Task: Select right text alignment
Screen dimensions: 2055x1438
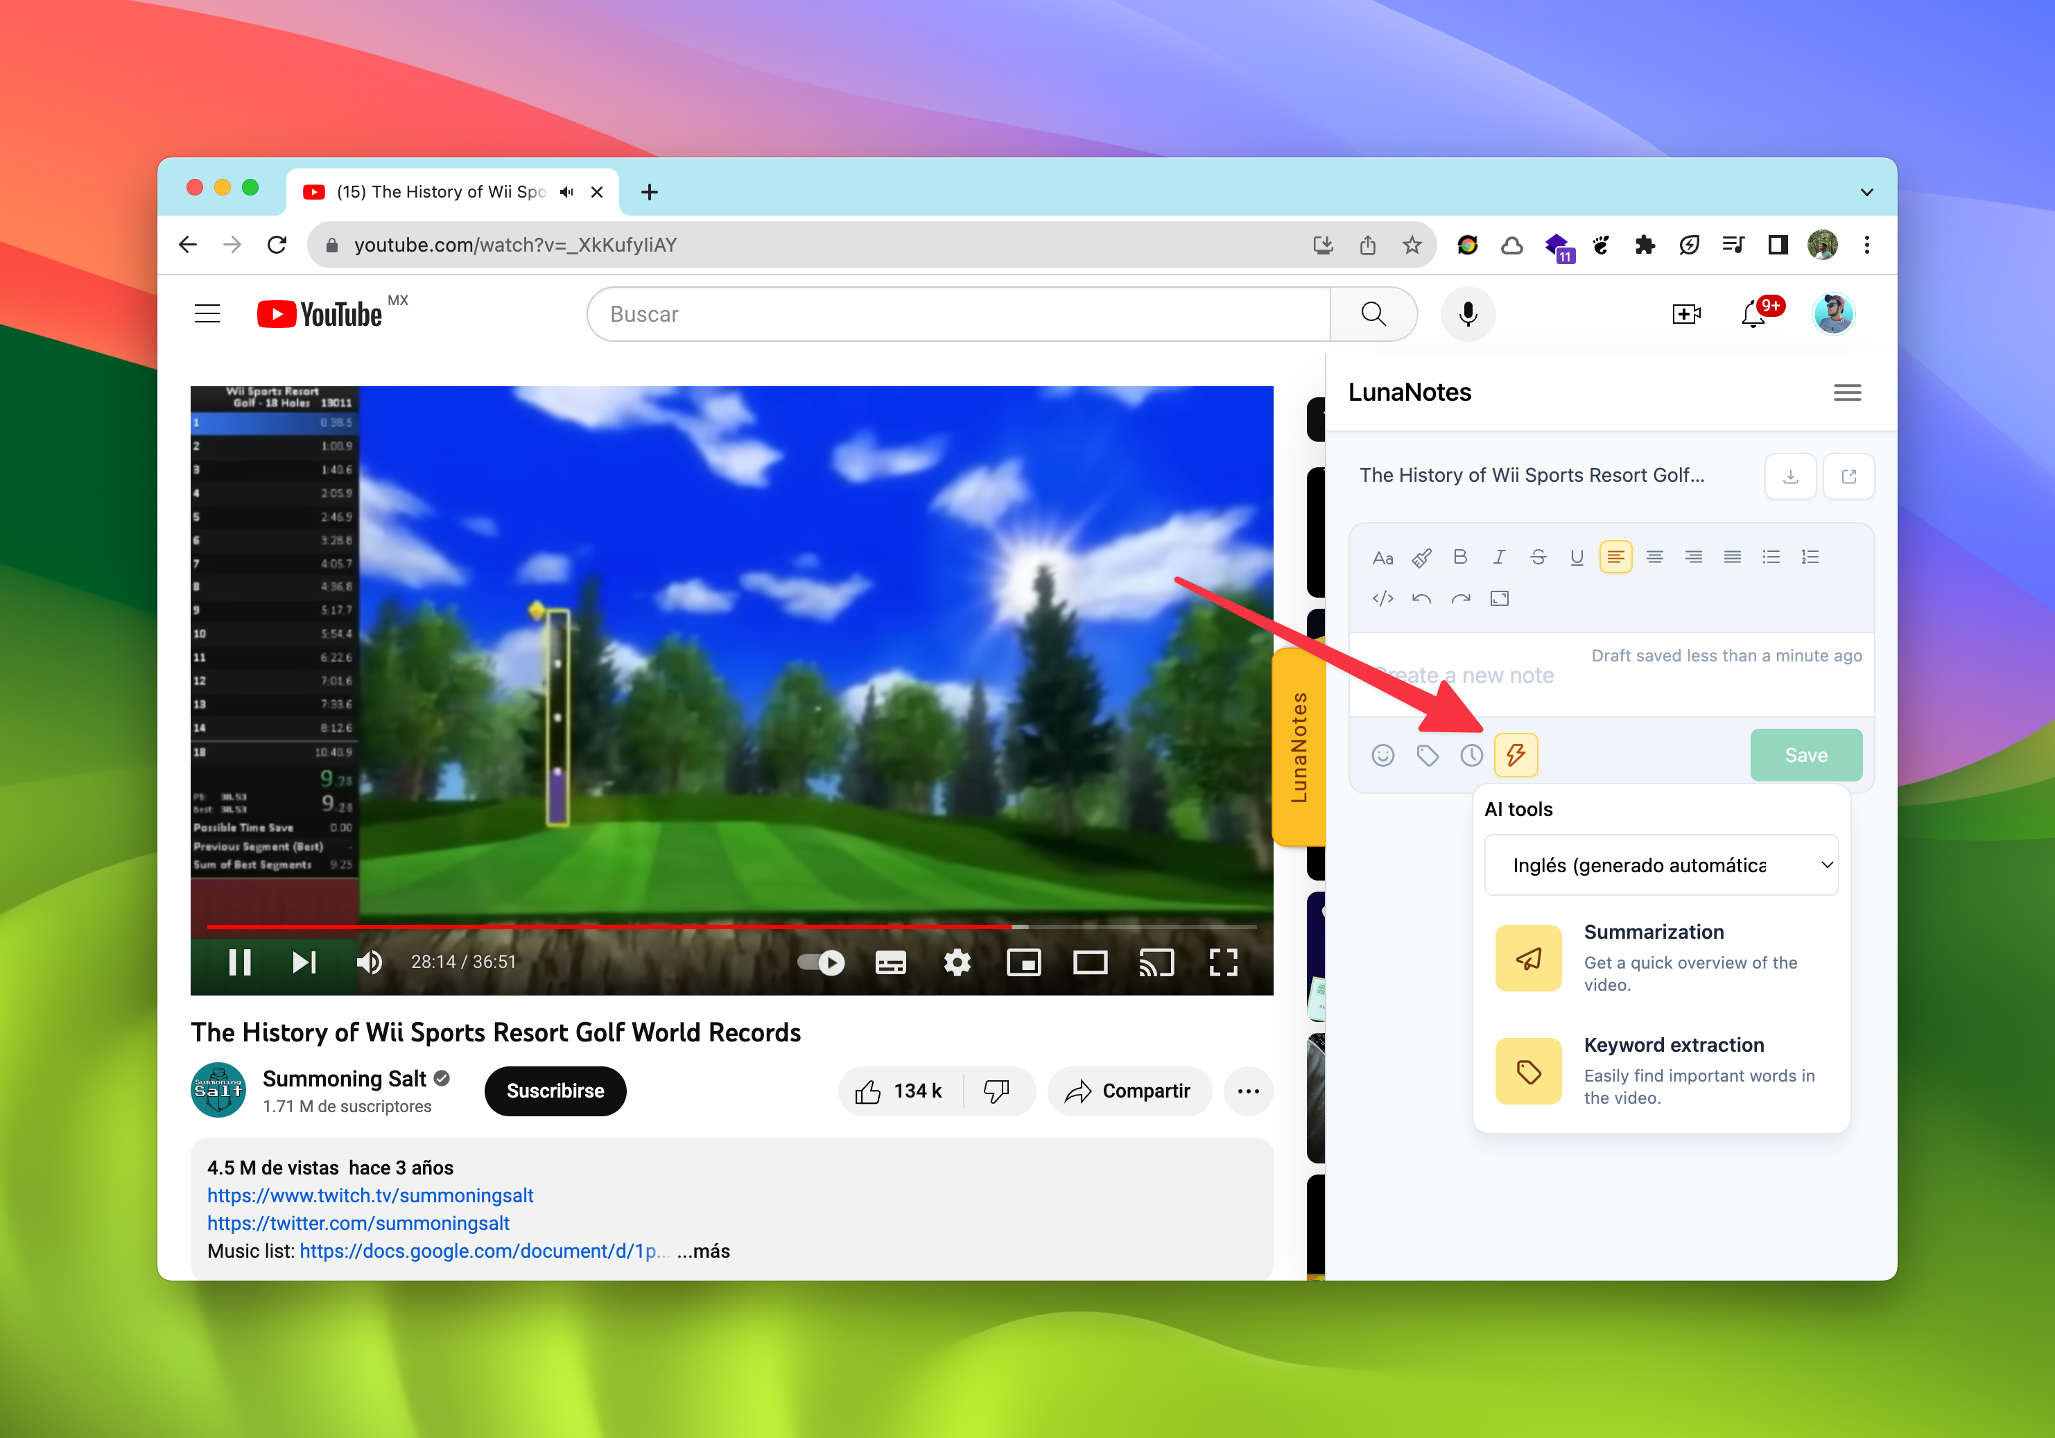Action: (1693, 557)
